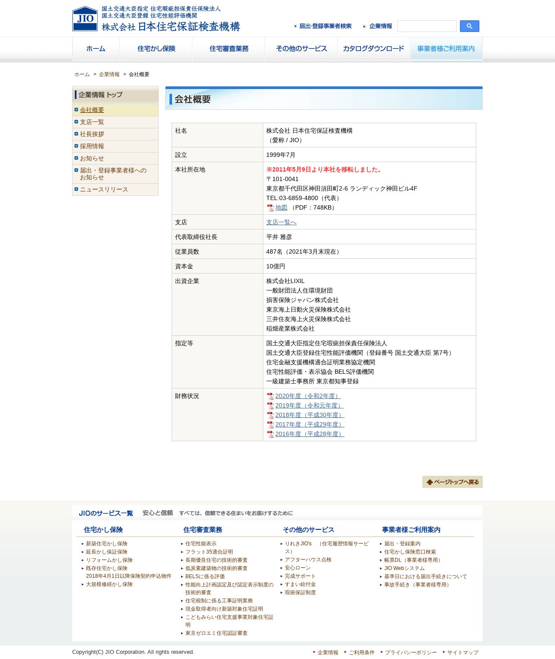Viewport: 555px width, 659px height.
Task: Select 採用情報 in the sidebar menu
Action: (x=115, y=146)
